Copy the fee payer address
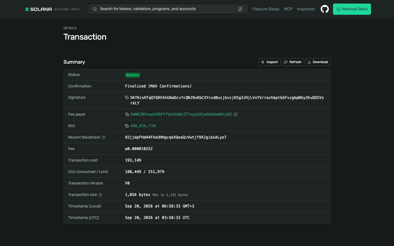Image resolution: width=394 pixels, height=246 pixels. coord(127,114)
